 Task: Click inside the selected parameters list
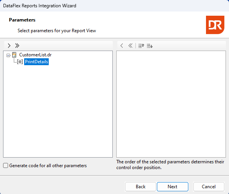coord(171,104)
